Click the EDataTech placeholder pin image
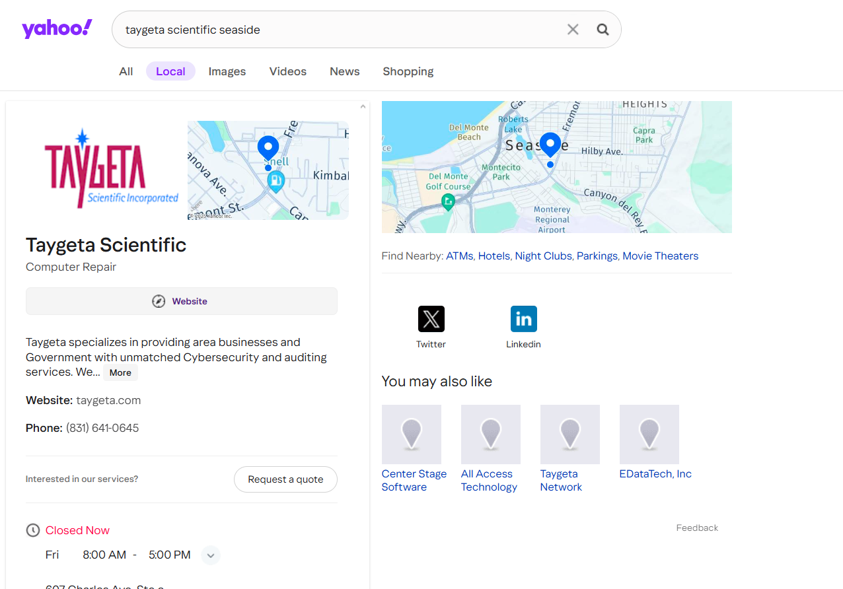 click(649, 434)
